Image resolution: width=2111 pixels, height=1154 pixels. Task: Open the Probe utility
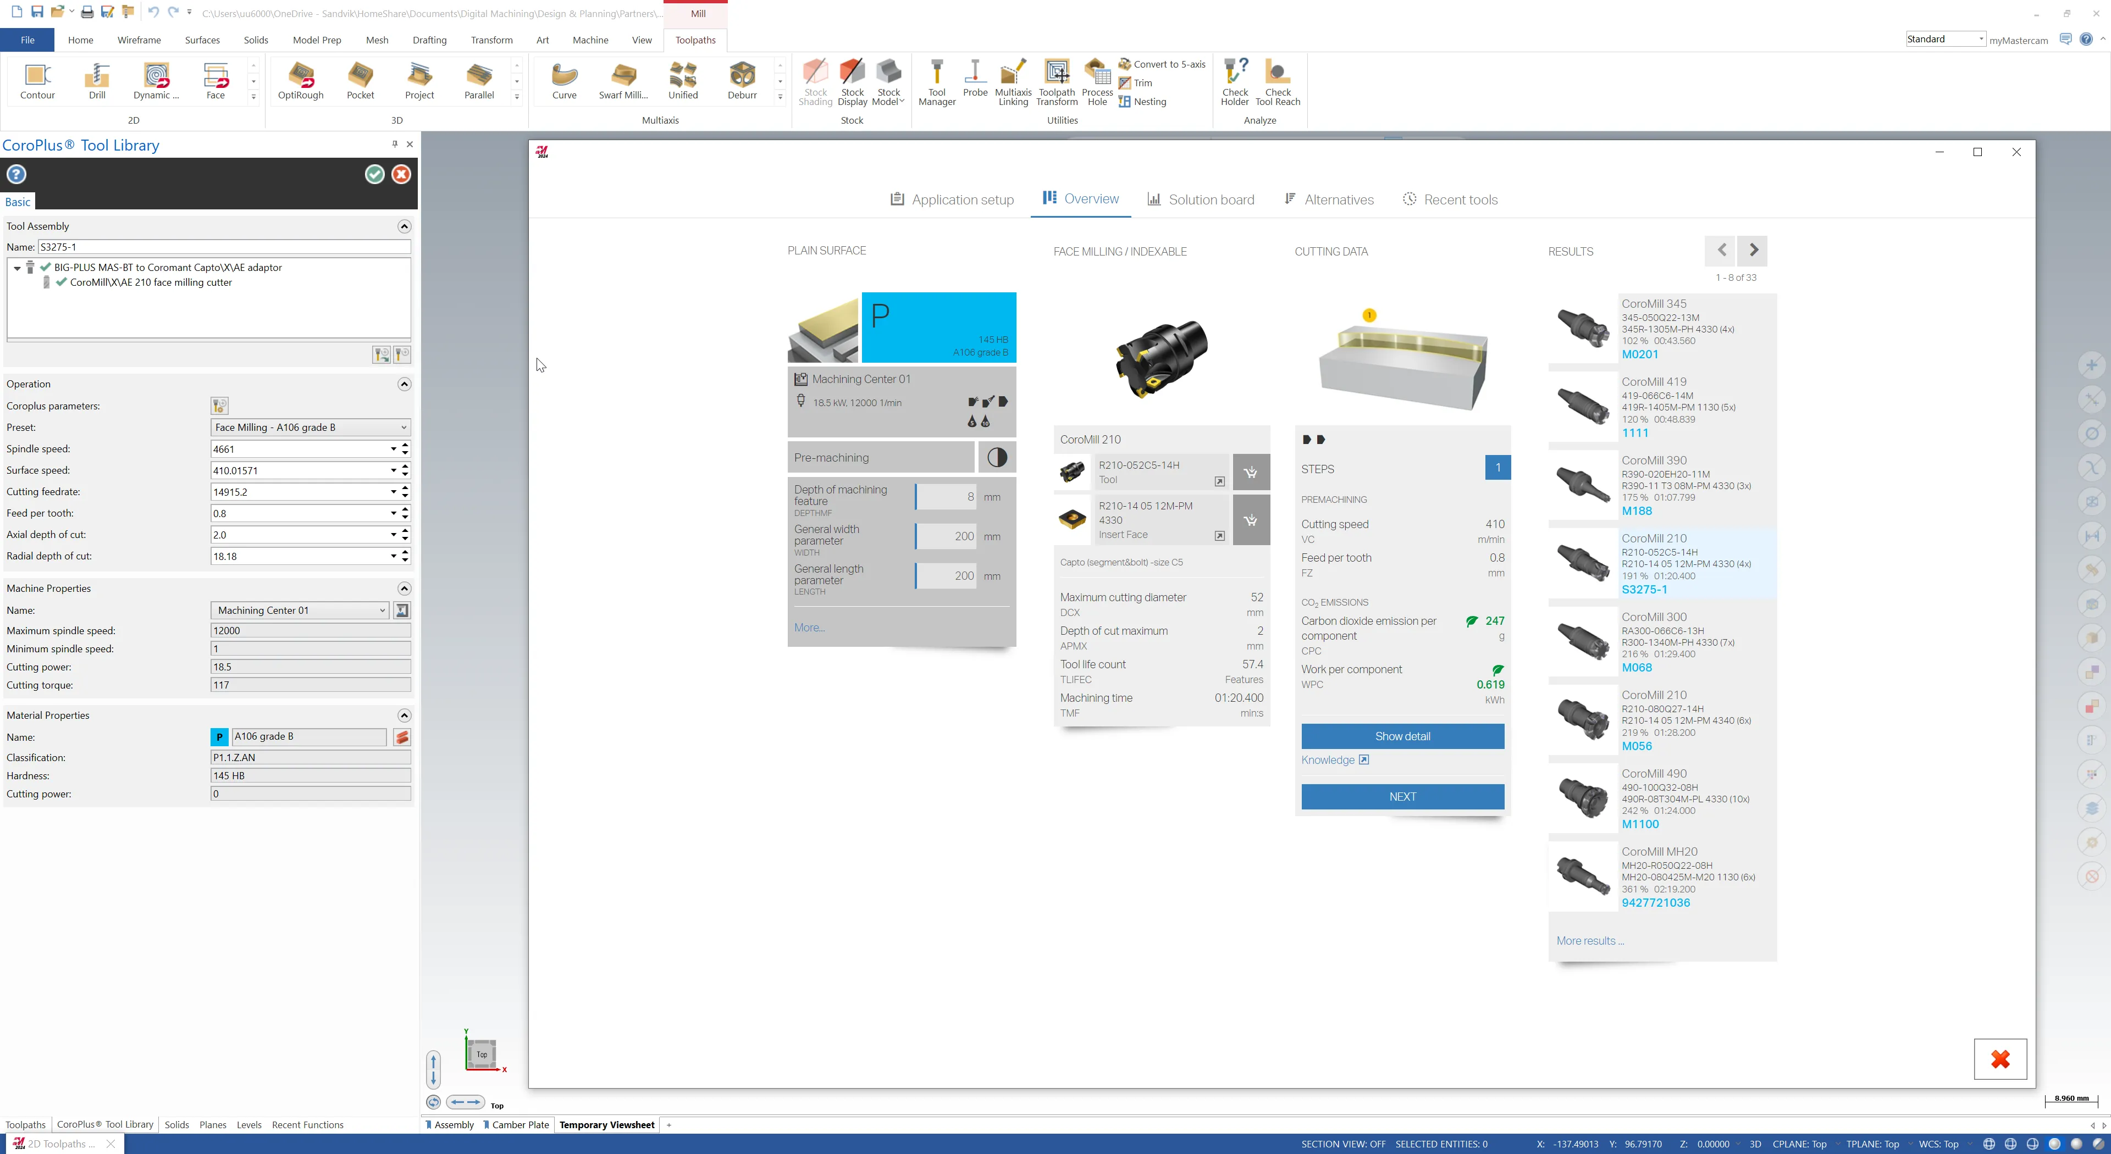(x=974, y=80)
